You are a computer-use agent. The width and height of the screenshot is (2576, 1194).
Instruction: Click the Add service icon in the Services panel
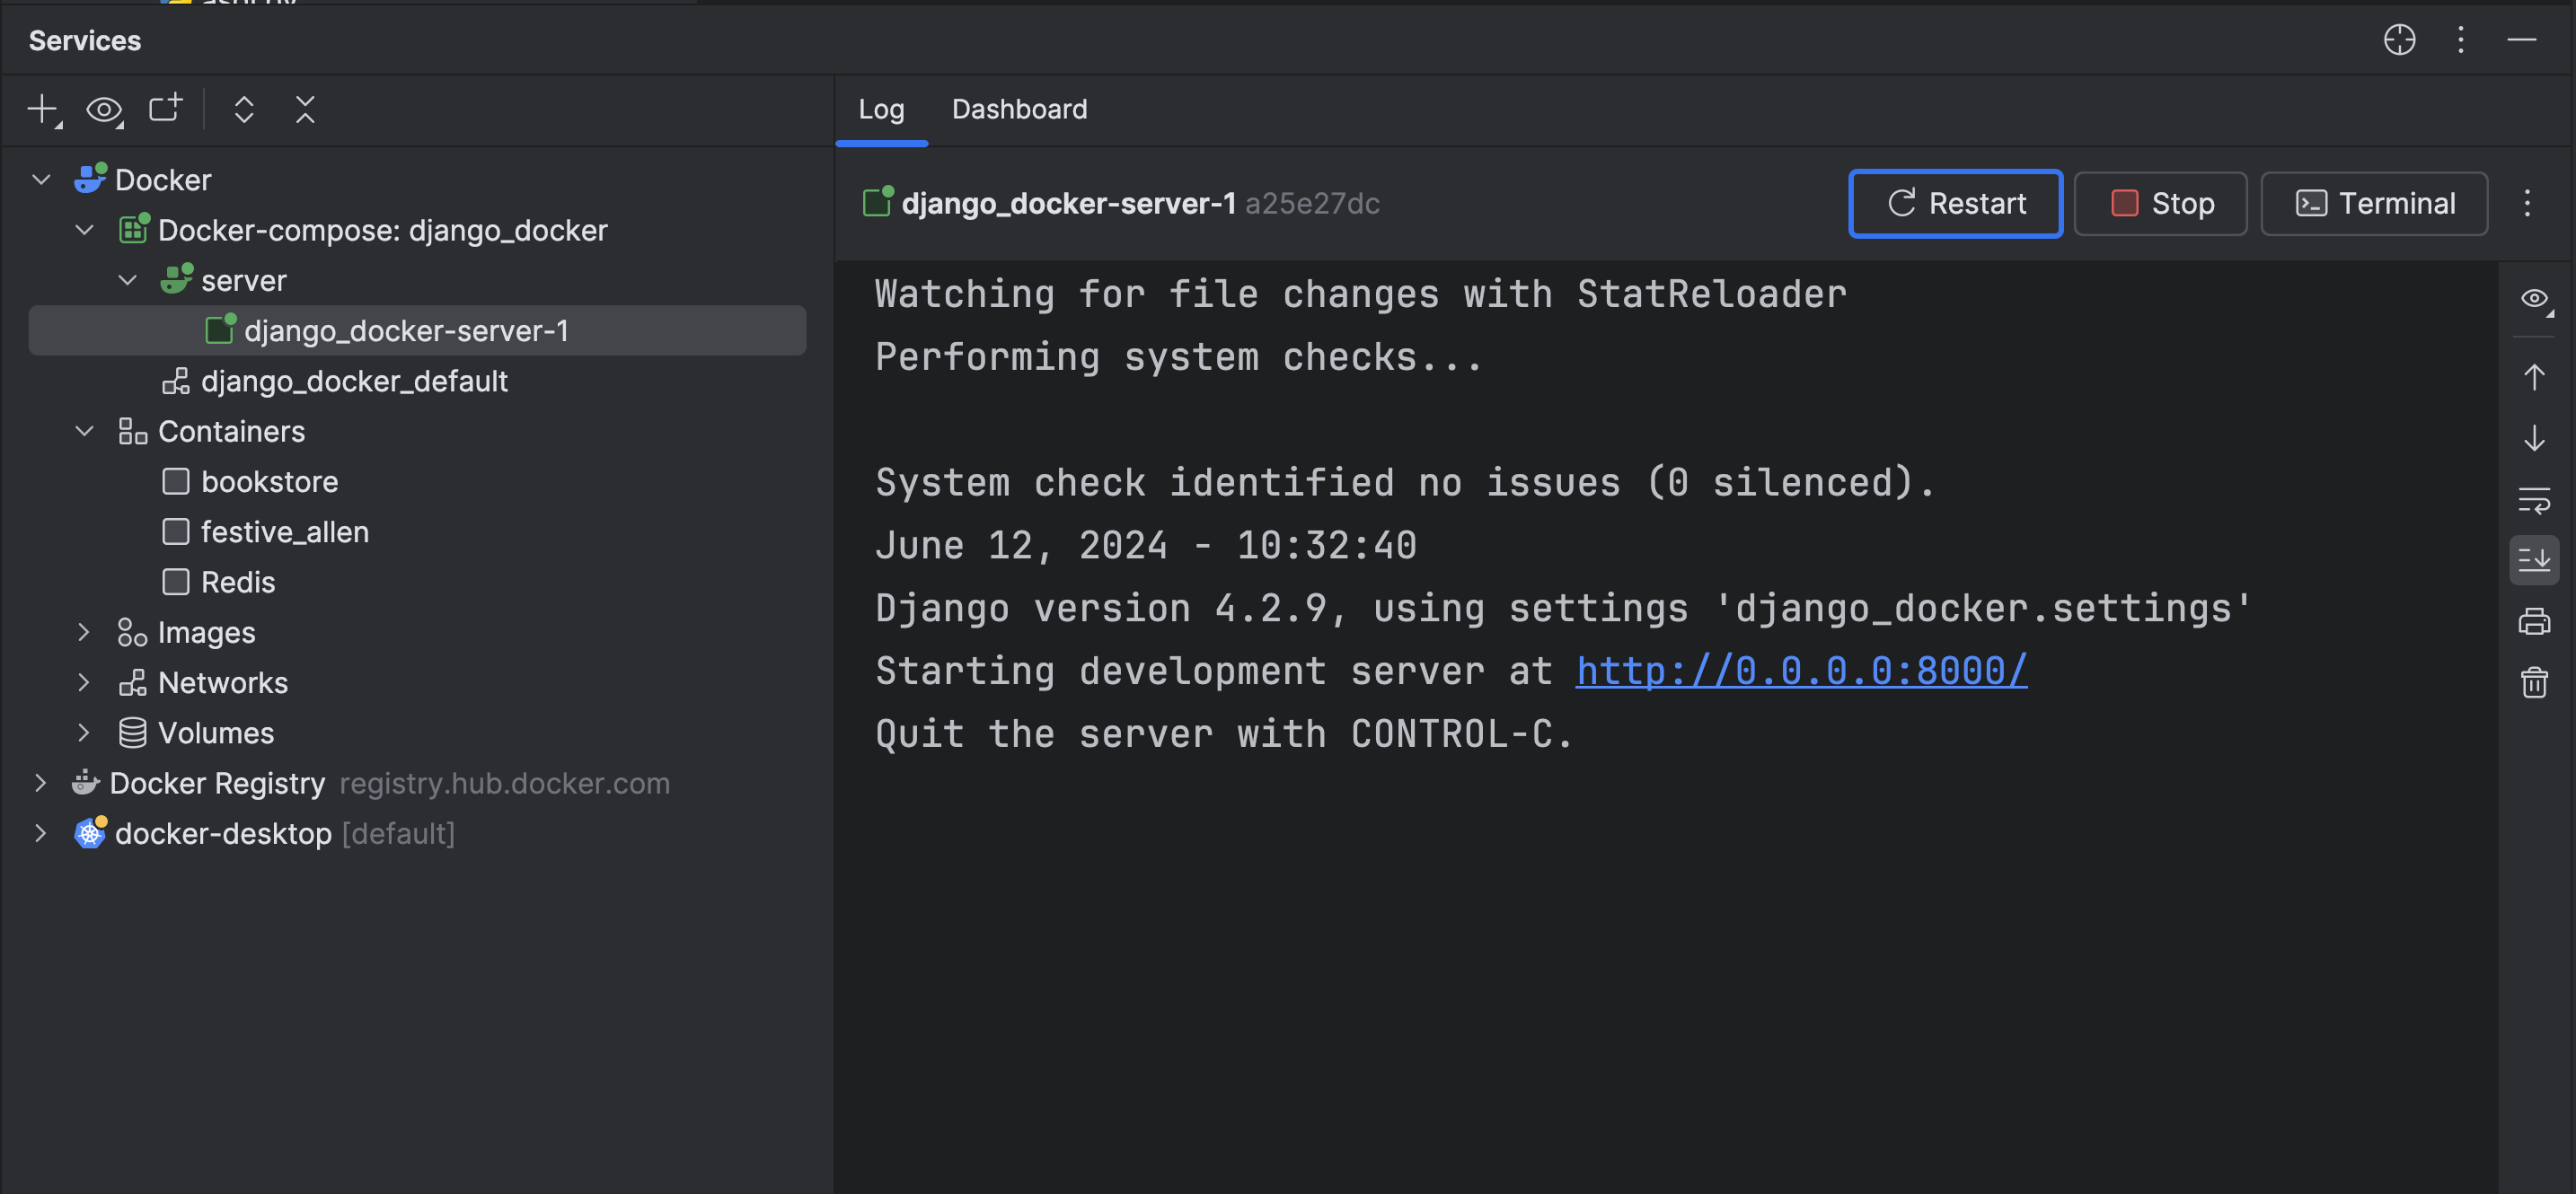(x=43, y=110)
